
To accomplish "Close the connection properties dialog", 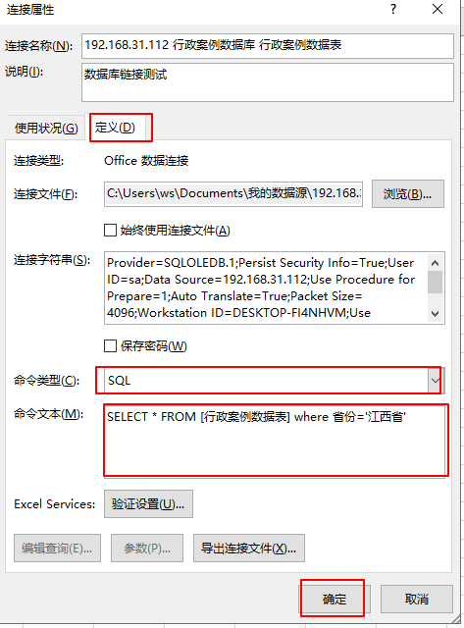I will [x=438, y=9].
